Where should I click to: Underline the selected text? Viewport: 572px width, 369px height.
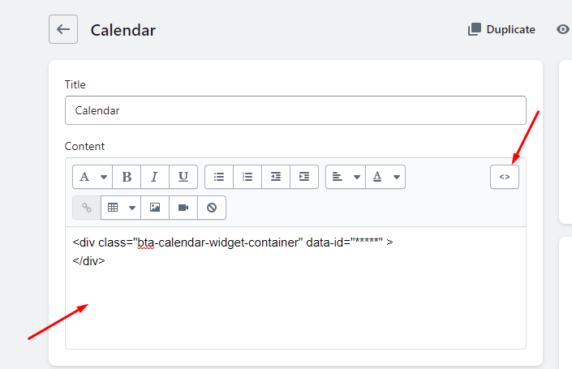[x=183, y=177]
